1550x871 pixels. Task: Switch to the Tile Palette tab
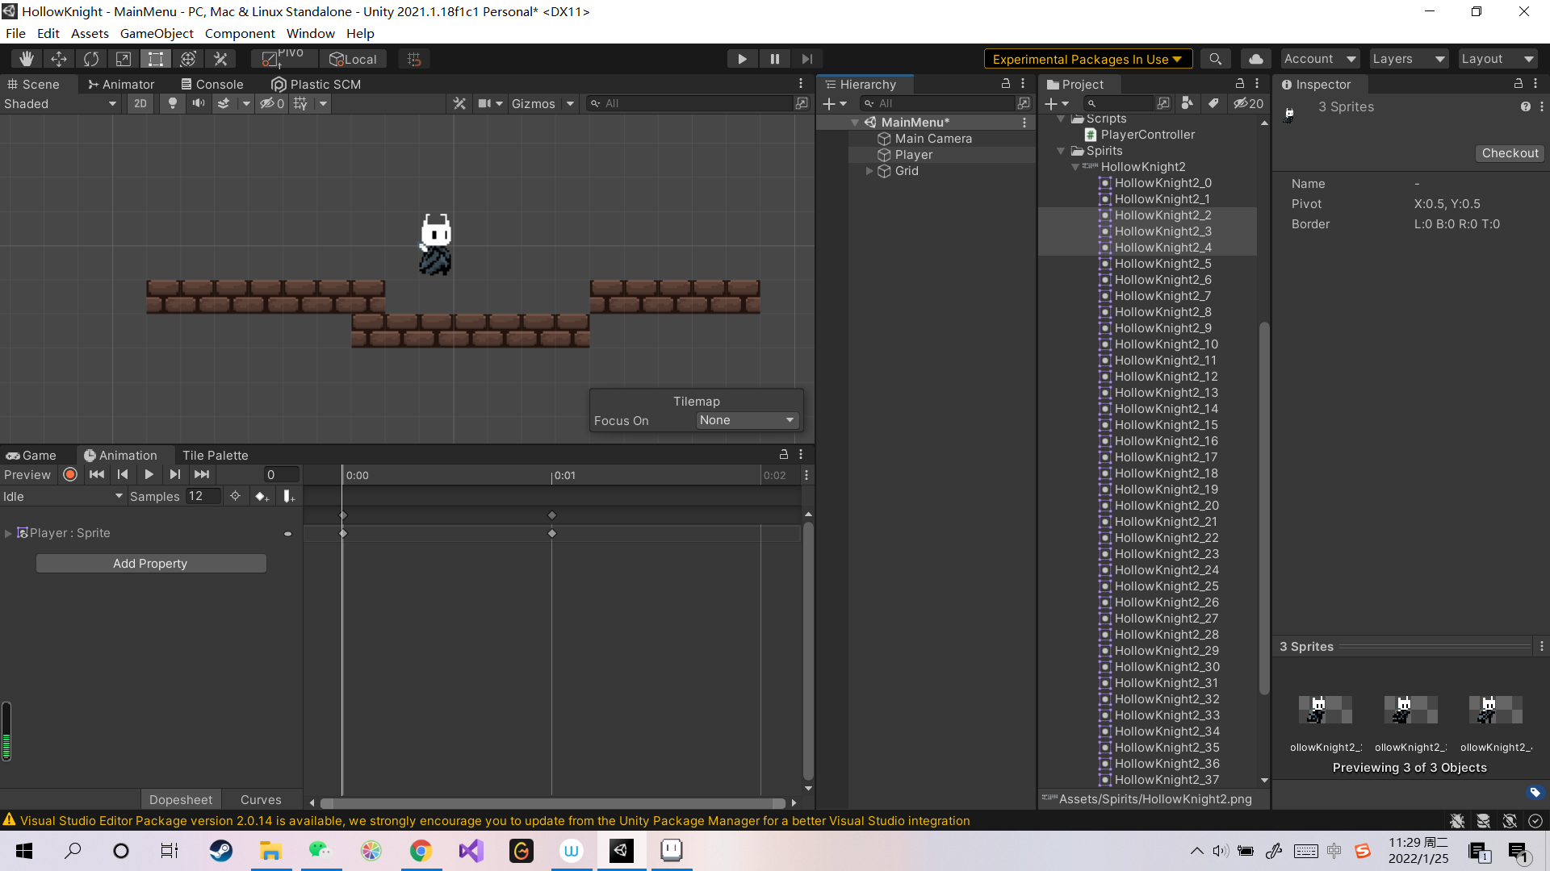pyautogui.click(x=215, y=455)
